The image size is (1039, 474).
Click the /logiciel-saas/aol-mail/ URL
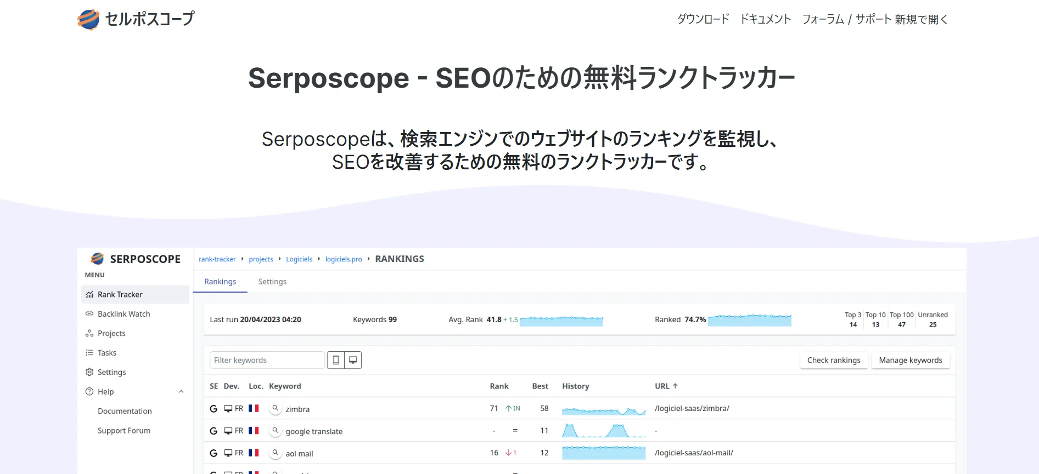coord(694,453)
